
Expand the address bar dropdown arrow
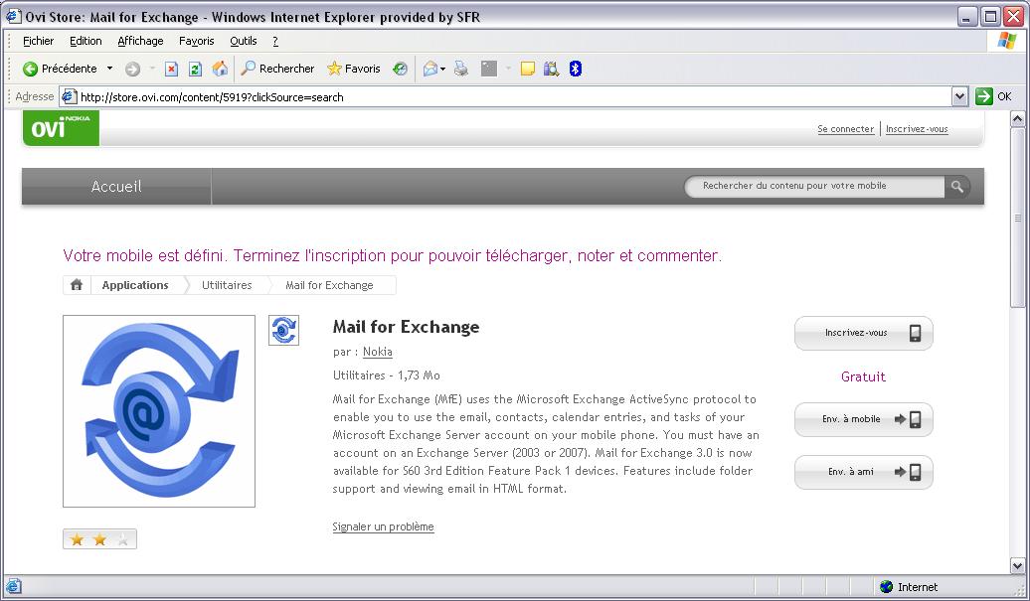click(959, 97)
